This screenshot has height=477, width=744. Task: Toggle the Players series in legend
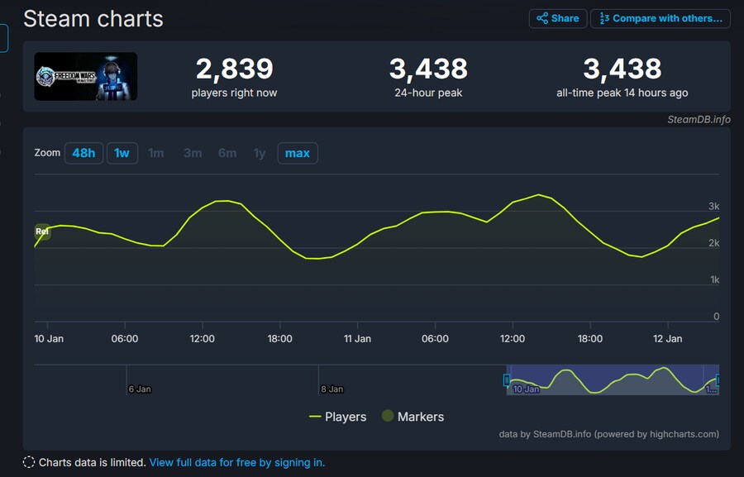(337, 417)
